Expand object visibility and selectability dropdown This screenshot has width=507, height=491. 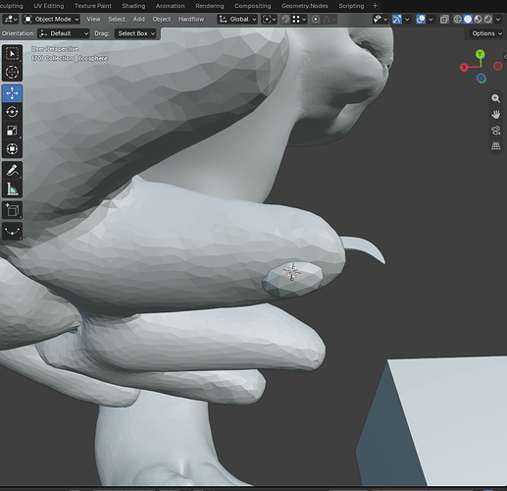380,20
